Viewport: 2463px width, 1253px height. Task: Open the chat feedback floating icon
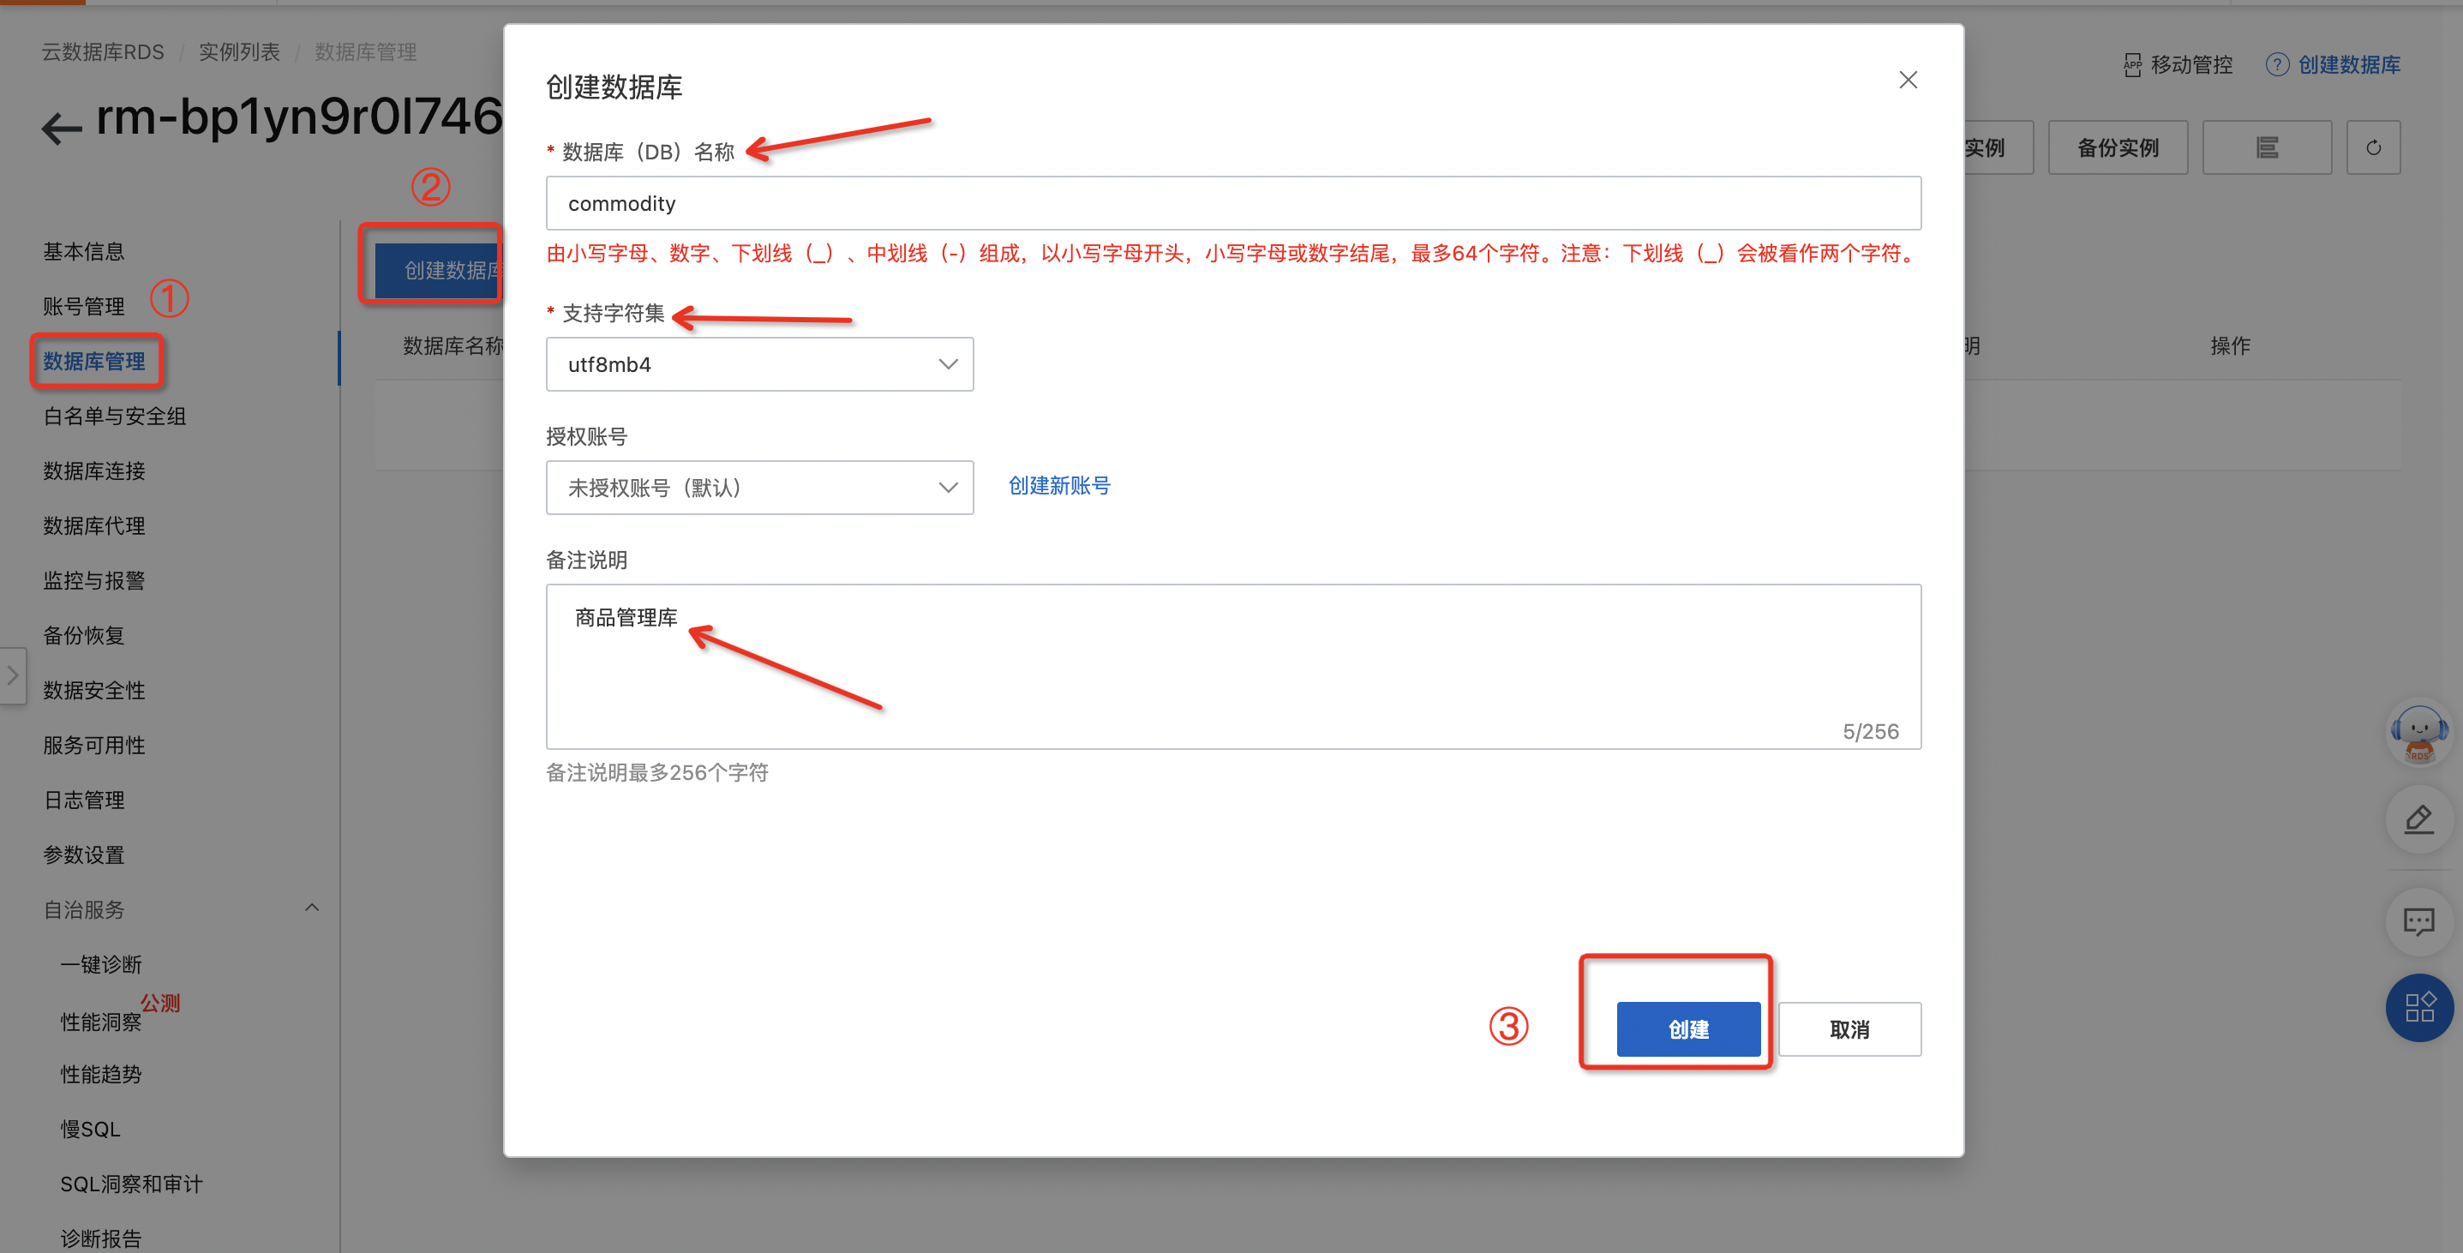pyautogui.click(x=2418, y=922)
